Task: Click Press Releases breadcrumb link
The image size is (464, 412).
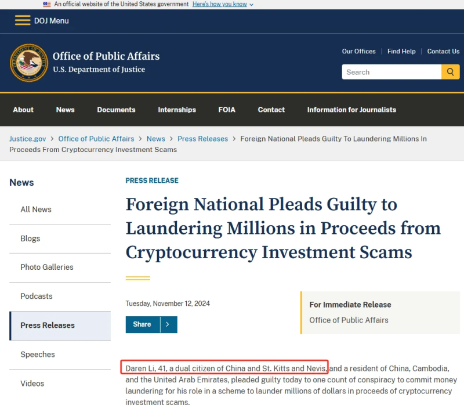Action: coord(202,139)
